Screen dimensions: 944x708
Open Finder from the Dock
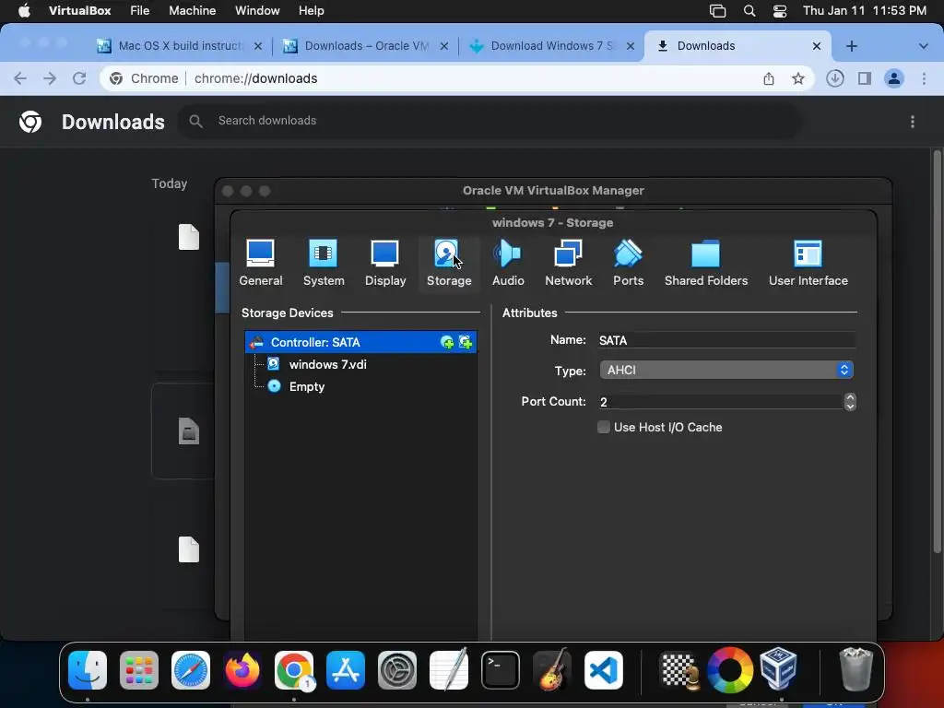click(88, 670)
